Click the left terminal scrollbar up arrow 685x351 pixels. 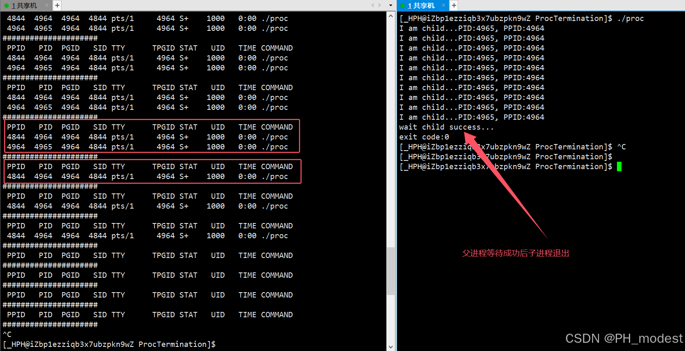pyautogui.click(x=391, y=16)
